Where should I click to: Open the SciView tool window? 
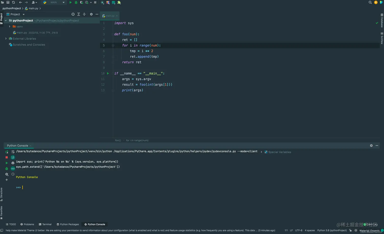382,38
